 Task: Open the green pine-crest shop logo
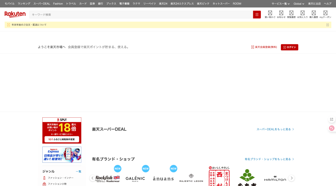(247, 177)
